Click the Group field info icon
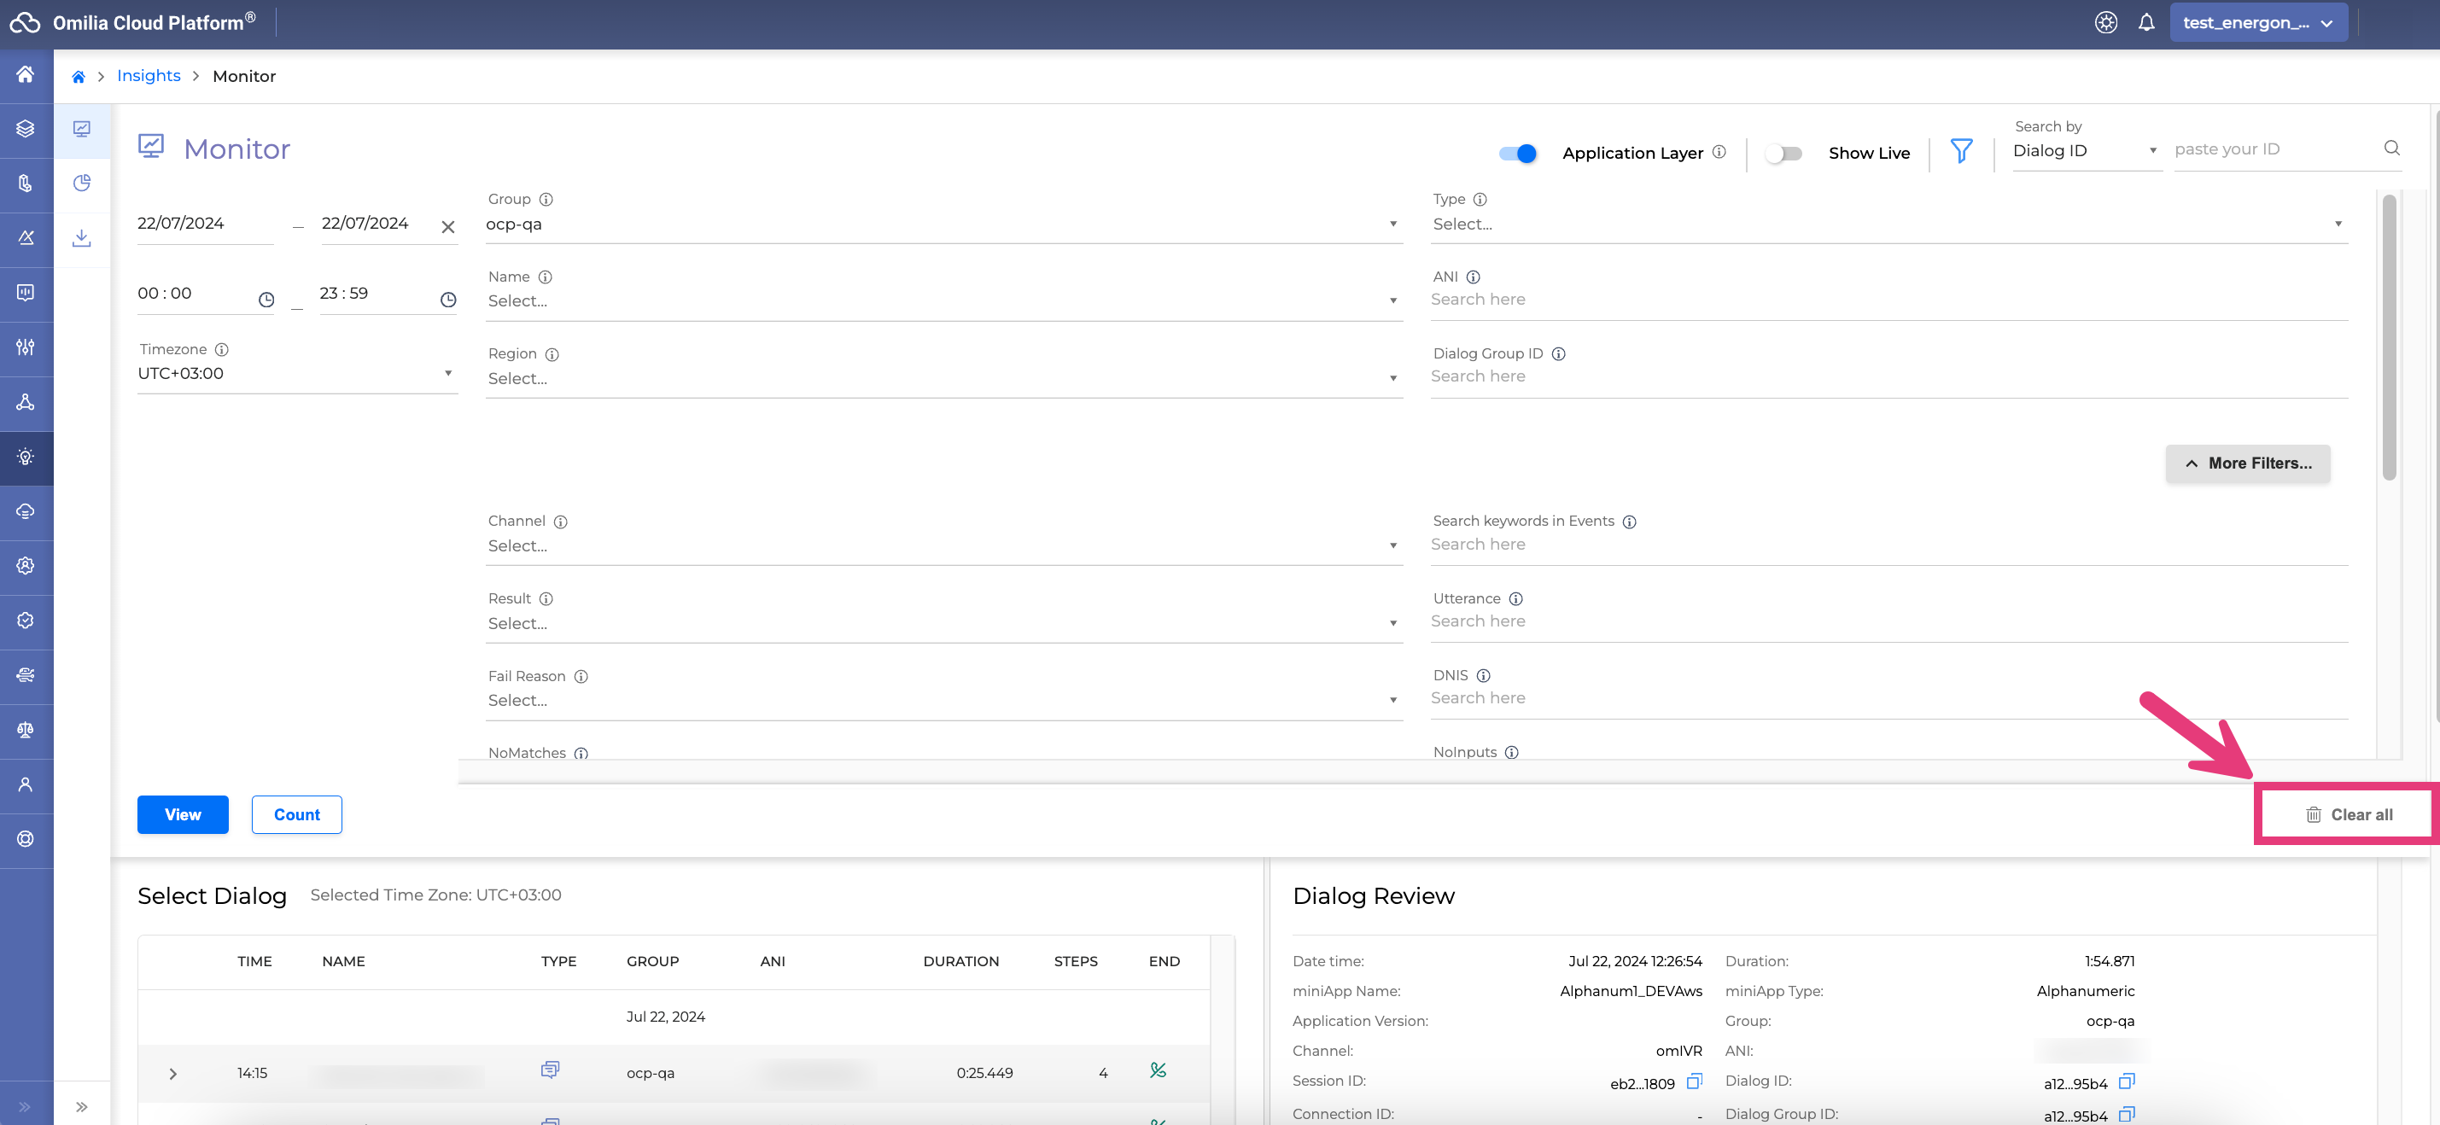Viewport: 2440px width, 1125px height. click(546, 199)
